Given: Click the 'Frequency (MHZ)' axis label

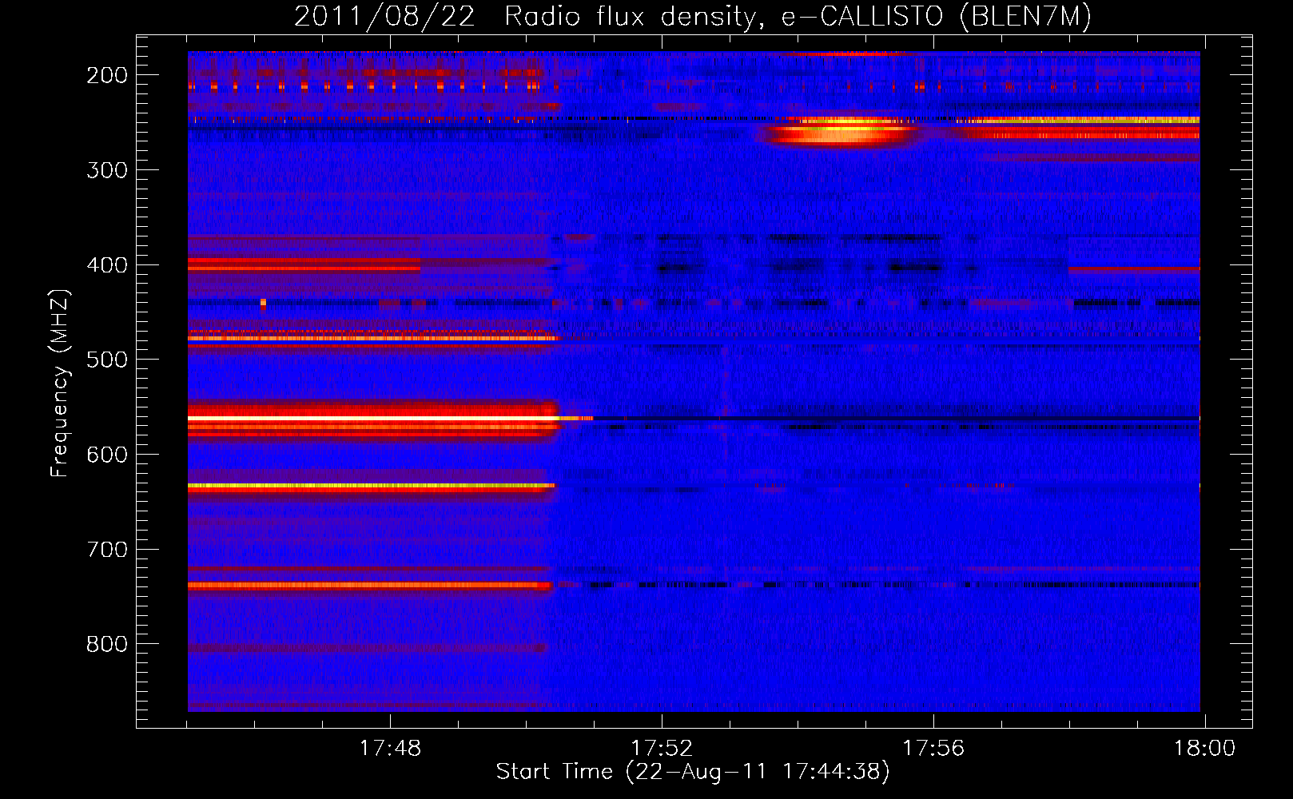Looking at the screenshot, I should (60, 383).
